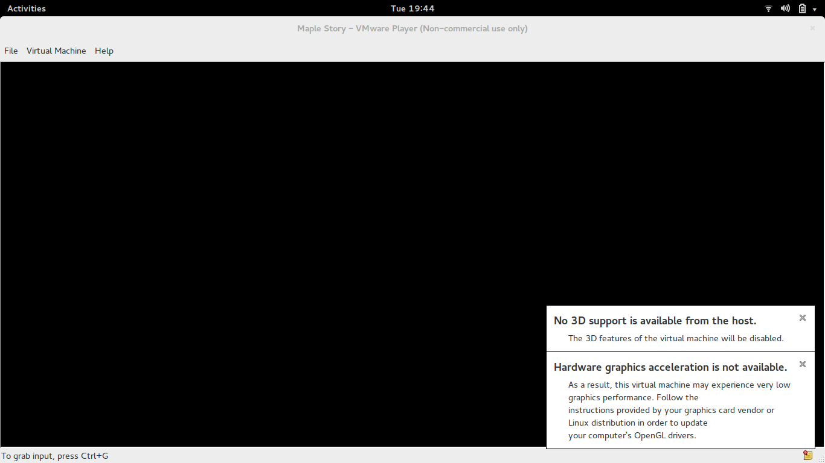Click the battery status icon
This screenshot has height=463, width=825.
click(x=802, y=8)
